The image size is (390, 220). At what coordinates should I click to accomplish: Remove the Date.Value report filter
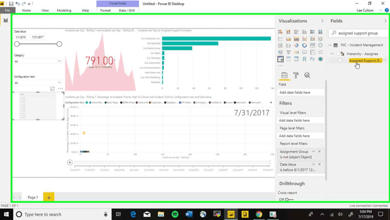coord(319,164)
